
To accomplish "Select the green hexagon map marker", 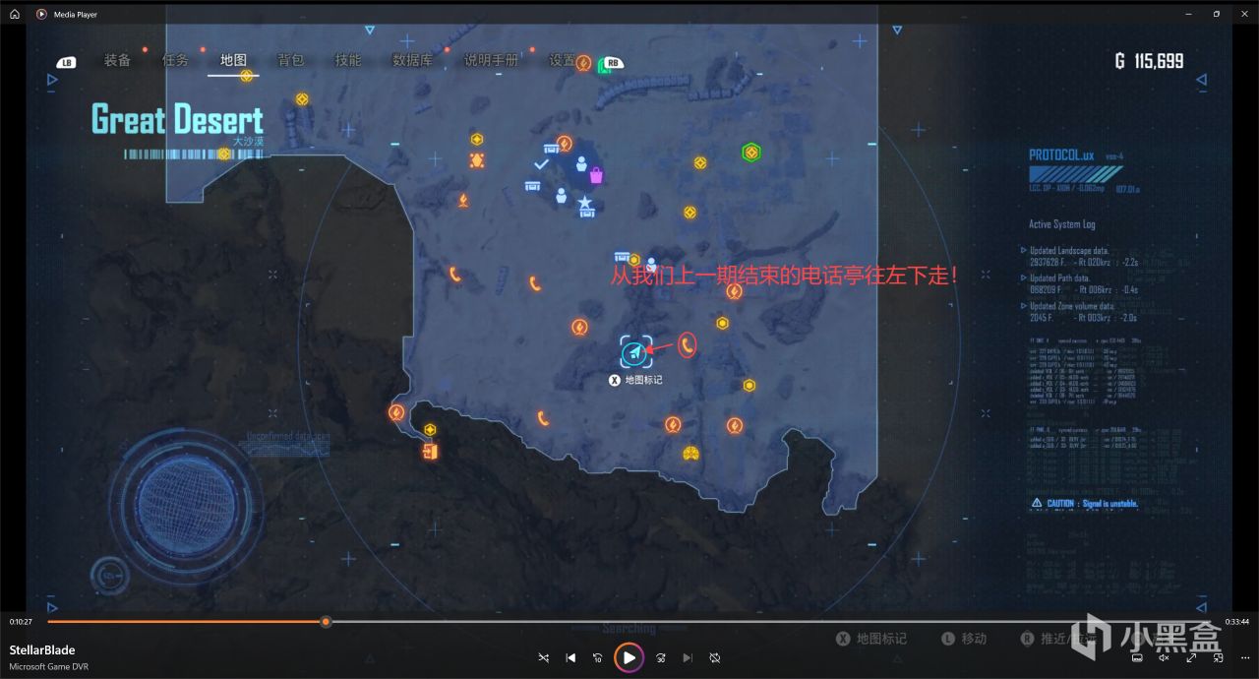I will coord(751,153).
